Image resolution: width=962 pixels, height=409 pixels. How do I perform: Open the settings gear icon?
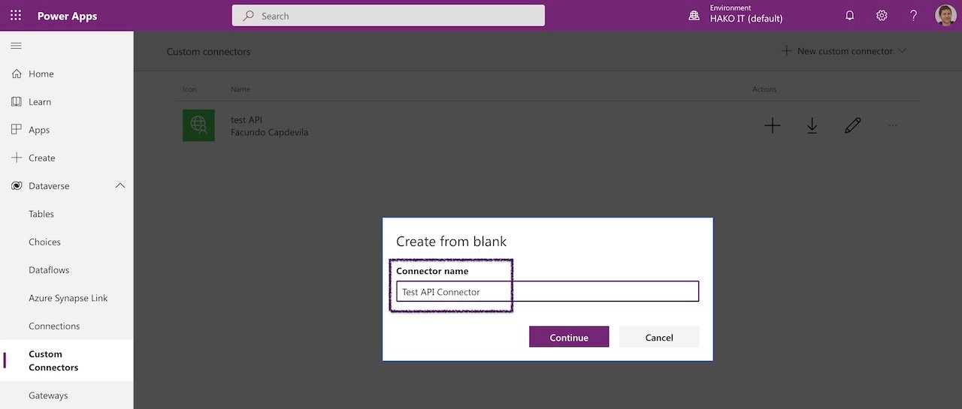click(882, 16)
